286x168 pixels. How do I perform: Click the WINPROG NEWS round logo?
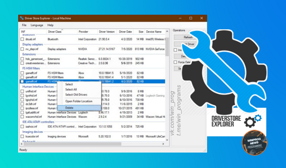tap(255, 143)
